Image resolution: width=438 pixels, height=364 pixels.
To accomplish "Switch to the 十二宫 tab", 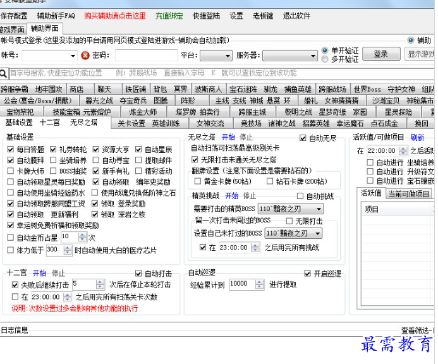I will click(x=50, y=123).
